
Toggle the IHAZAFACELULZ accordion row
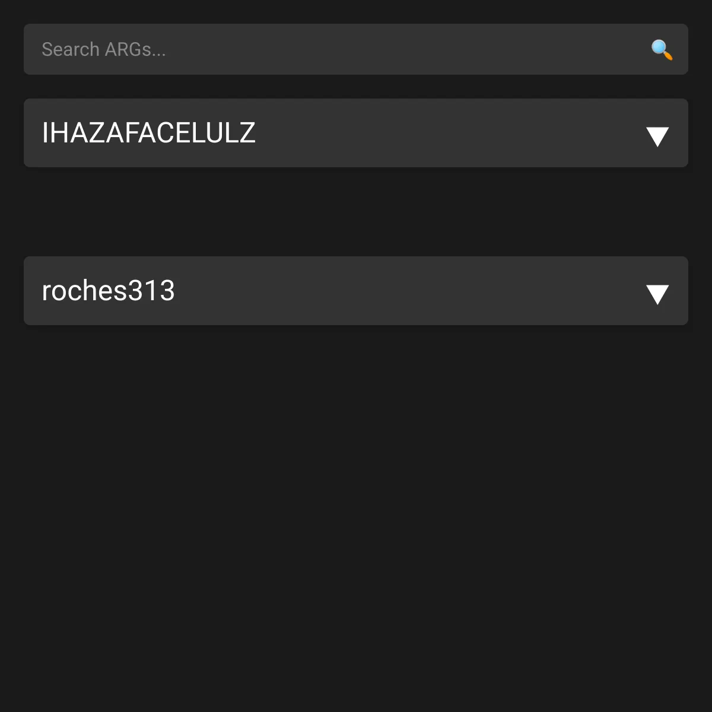pos(356,133)
